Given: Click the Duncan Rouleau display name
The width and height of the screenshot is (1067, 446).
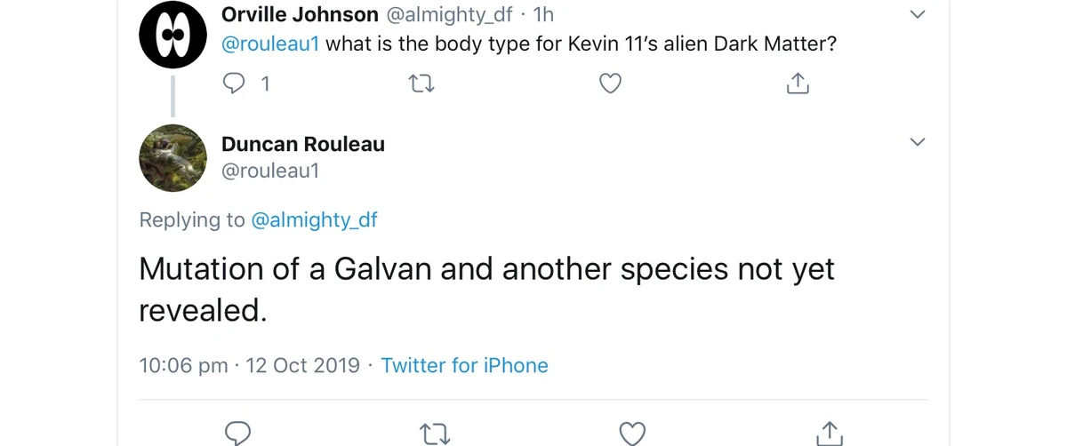Looking at the screenshot, I should [x=302, y=144].
